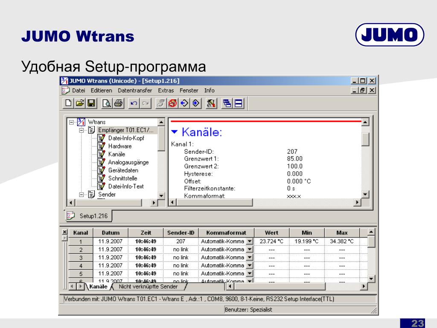This screenshot has height=328, width=437.
Task: Click details pane horizontal scrollbar thumb
Action: point(215,202)
